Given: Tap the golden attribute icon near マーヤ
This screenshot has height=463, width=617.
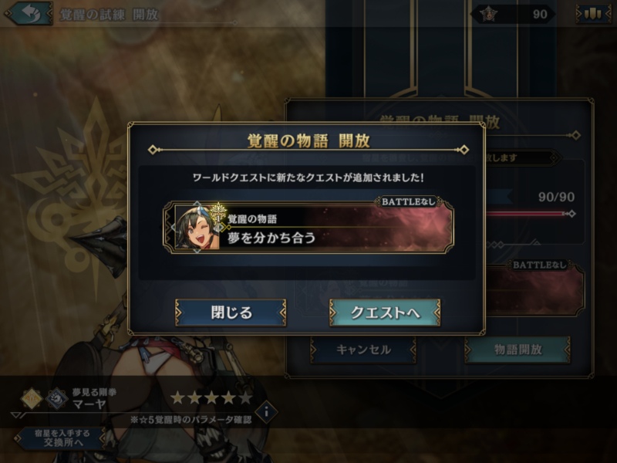Looking at the screenshot, I should (32, 398).
